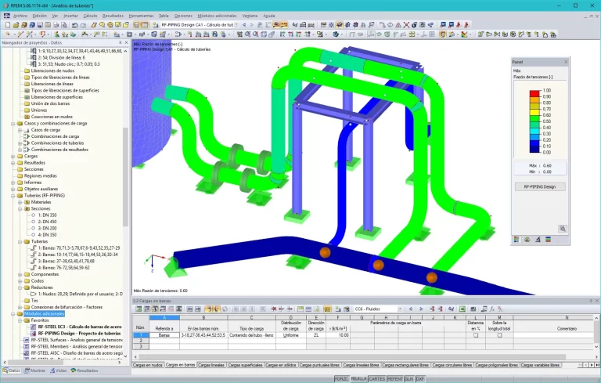Screen dimensions: 601x383
Task: Click red delete-row icon in table toolbar
Action: click(274, 309)
